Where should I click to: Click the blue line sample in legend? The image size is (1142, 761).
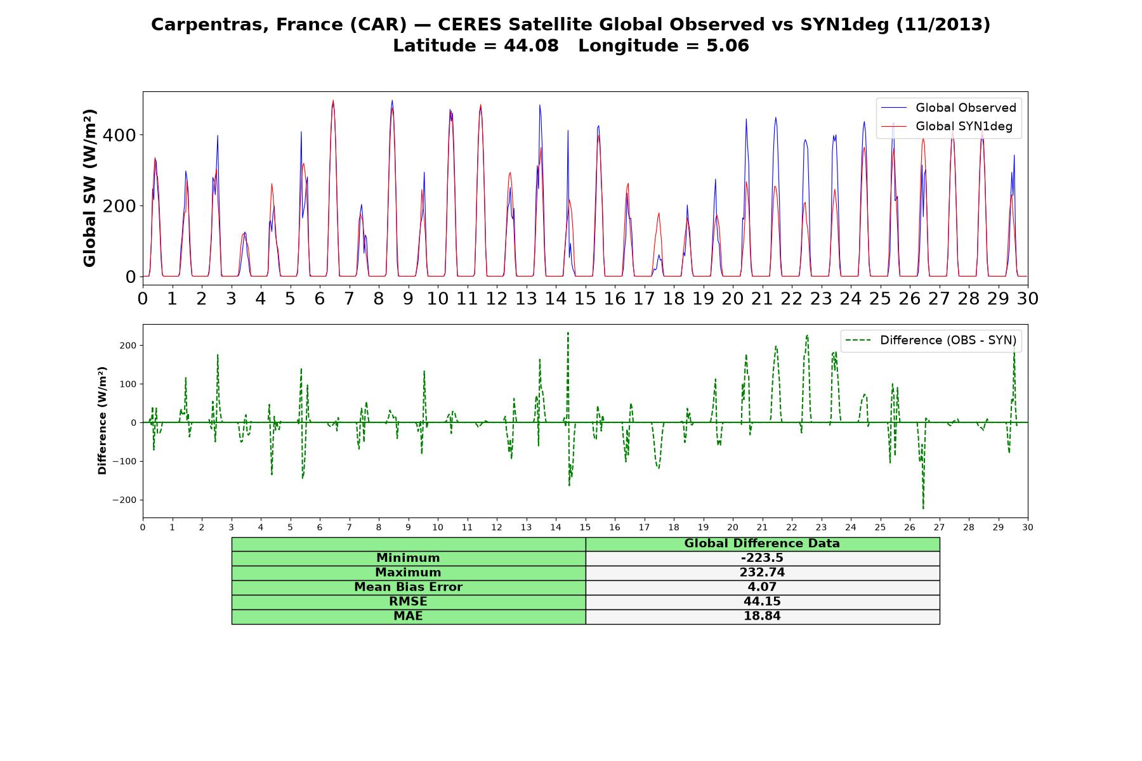(894, 108)
